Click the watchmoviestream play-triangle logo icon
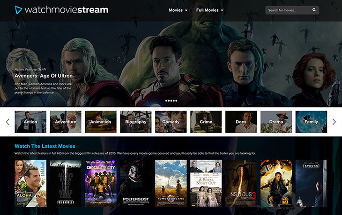 (x=18, y=10)
